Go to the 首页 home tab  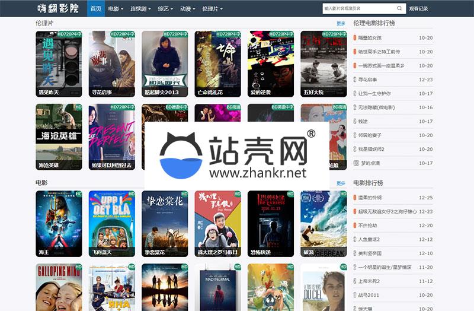tap(96, 8)
